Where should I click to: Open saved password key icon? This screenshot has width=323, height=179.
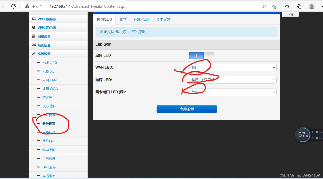[264, 6]
